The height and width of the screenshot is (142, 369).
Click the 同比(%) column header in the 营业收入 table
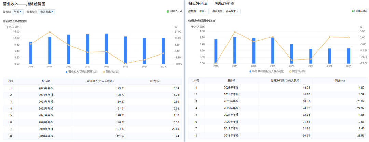(x=155, y=81)
